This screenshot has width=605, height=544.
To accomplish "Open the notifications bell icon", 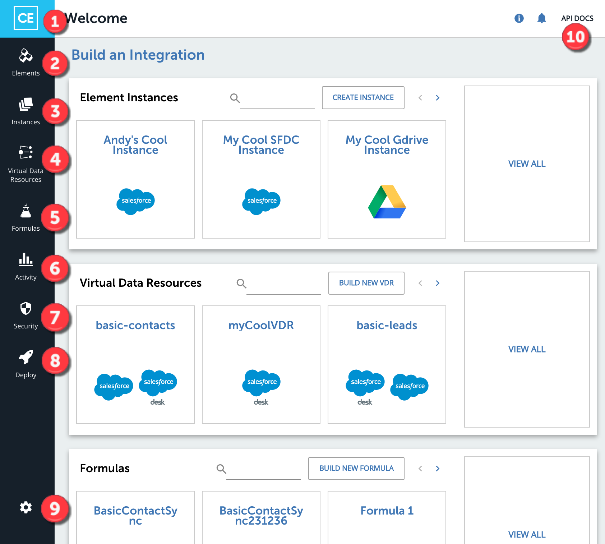I will (542, 18).
